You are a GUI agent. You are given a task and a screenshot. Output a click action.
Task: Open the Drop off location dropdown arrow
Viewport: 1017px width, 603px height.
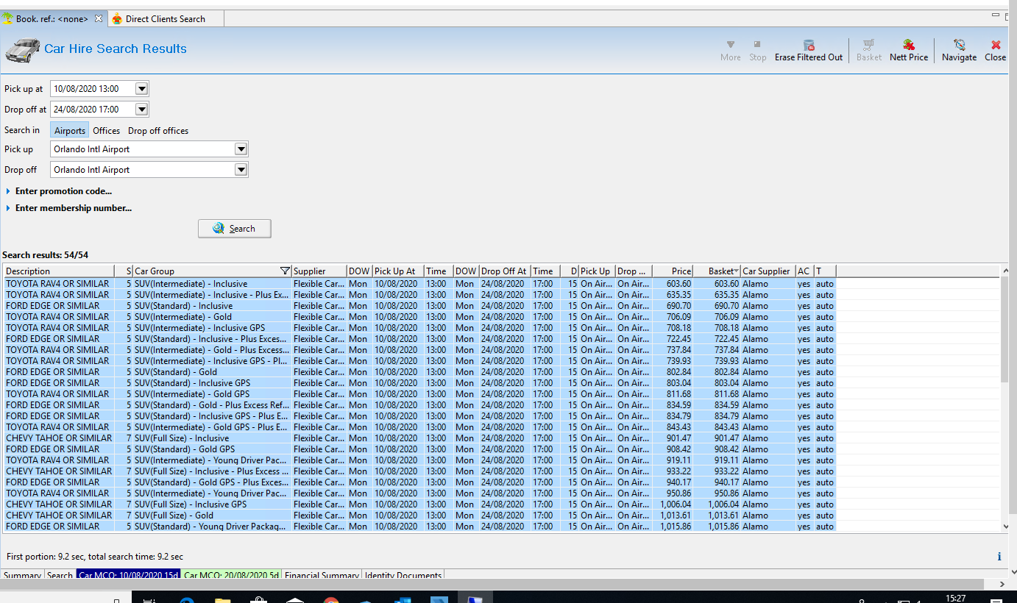(x=241, y=170)
